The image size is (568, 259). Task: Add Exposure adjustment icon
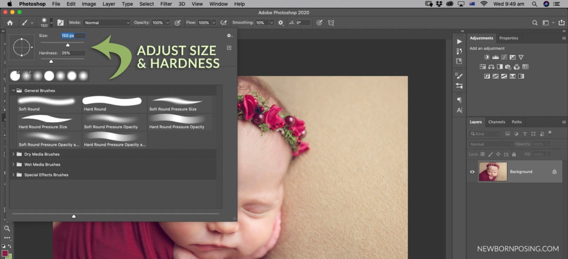[x=512, y=57]
